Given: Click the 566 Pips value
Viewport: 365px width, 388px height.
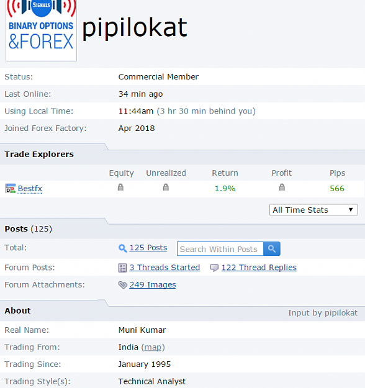Looking at the screenshot, I should (337, 189).
